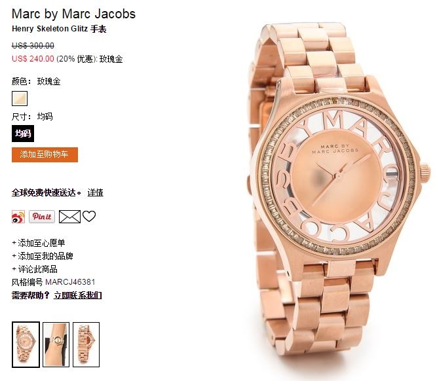Expand 评论此商品 option
Image resolution: width=437 pixels, height=381 pixels.
(x=35, y=269)
